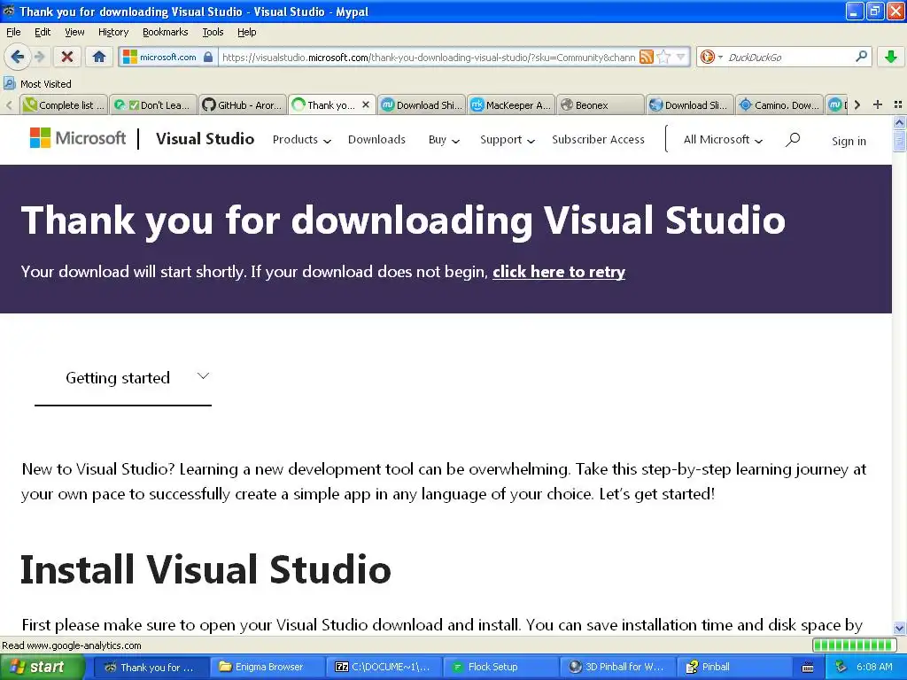Click the site search magnifier icon

[793, 139]
